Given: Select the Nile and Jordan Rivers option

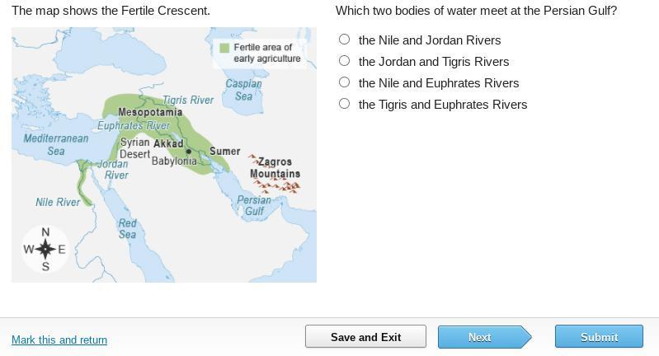Looking at the screenshot, I should pos(345,40).
